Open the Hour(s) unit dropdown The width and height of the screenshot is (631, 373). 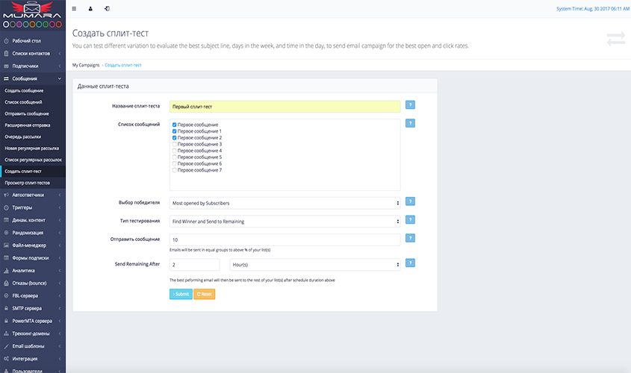pyautogui.click(x=314, y=264)
